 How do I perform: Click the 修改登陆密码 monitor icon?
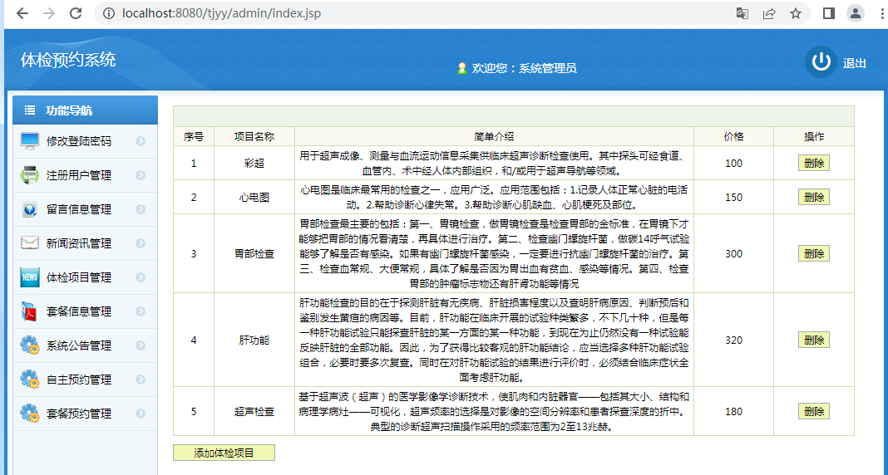[x=30, y=141]
